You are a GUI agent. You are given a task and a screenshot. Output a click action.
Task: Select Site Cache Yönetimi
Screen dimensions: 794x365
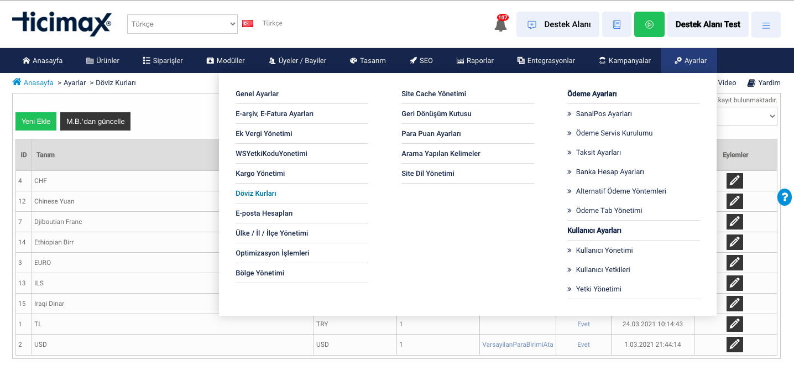434,94
